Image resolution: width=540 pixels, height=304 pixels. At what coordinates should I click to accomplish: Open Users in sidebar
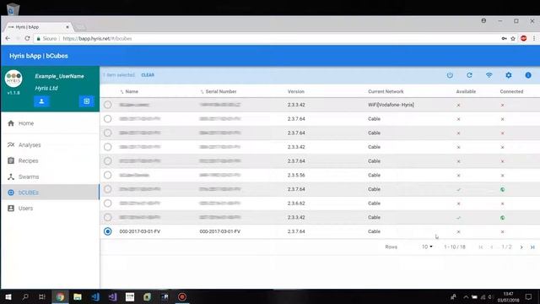[x=50, y=209]
